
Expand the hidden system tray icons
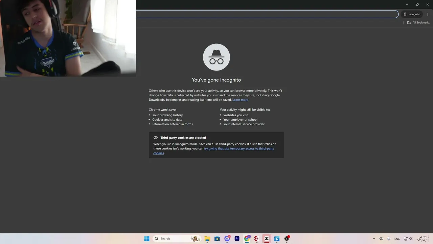(x=374, y=239)
